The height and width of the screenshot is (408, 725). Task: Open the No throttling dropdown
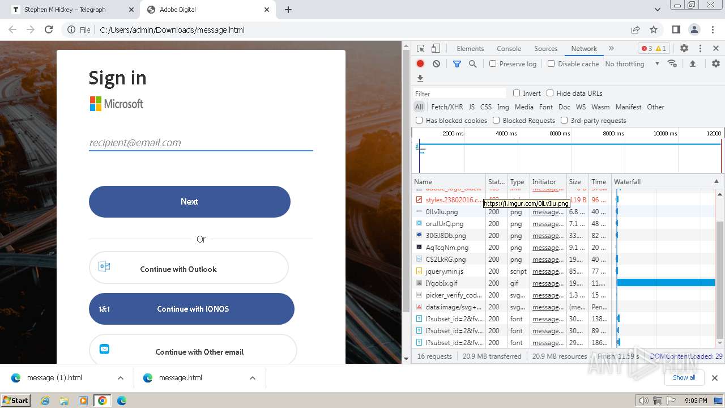[632, 64]
